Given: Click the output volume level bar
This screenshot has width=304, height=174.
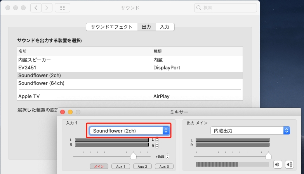Looking at the screenshot, I should pyautogui.click(x=233, y=165).
